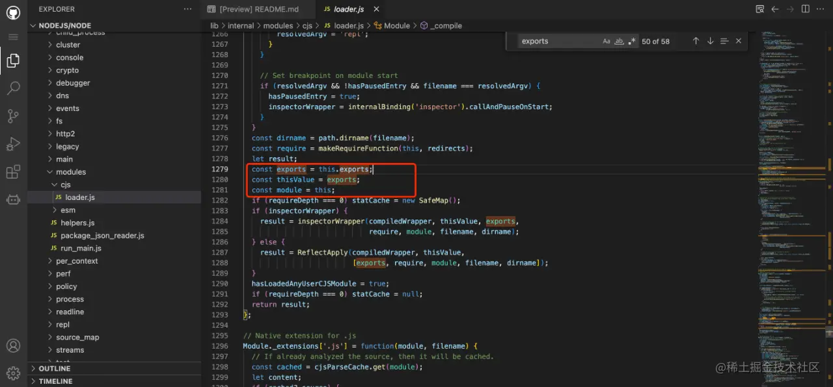833x387 pixels.
Task: Open package_json_reader.js in the file tree
Action: (x=114, y=236)
